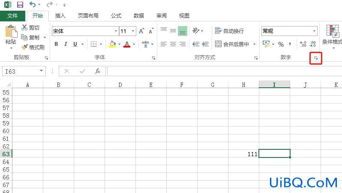
Task: Click the wén phonetic guide icon
Action: click(145, 44)
